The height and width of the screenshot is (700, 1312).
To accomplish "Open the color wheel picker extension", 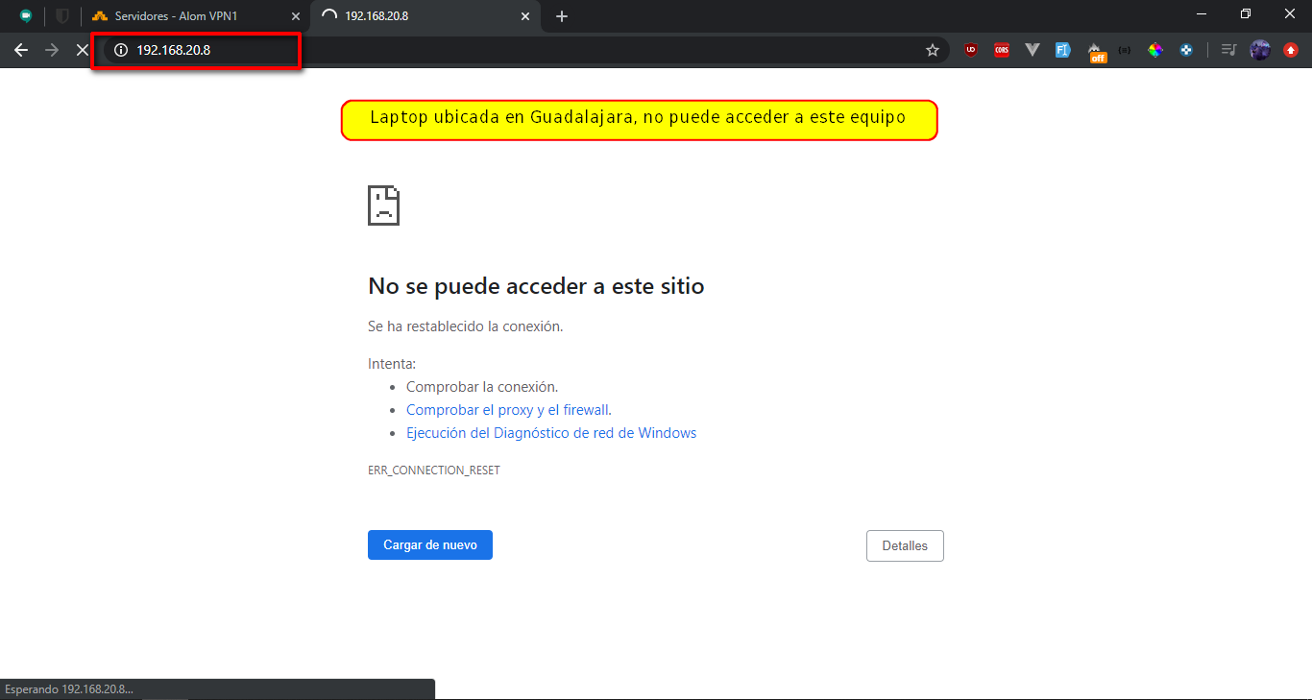I will [x=1155, y=50].
